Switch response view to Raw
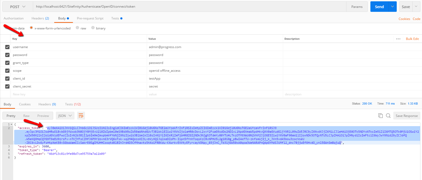This screenshot has height=180, width=422. pyautogui.click(x=26, y=116)
